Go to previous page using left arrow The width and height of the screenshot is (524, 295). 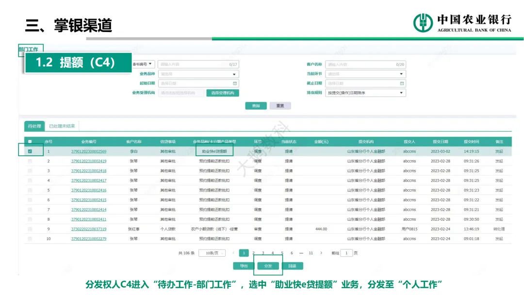tap(233, 253)
